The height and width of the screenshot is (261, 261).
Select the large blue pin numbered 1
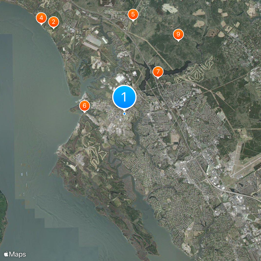pyautogui.click(x=124, y=97)
